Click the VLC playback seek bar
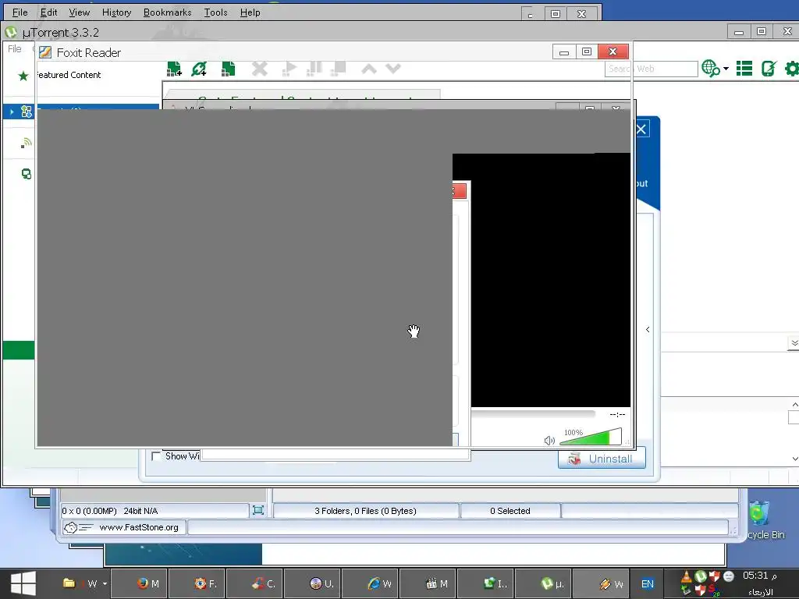The height and width of the screenshot is (599, 799). click(x=533, y=414)
